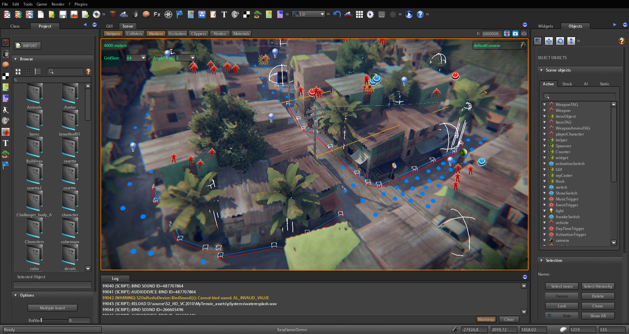Expand the playerCharacter tree entry
Image resolution: width=629 pixels, height=334 pixels.
click(x=545, y=134)
